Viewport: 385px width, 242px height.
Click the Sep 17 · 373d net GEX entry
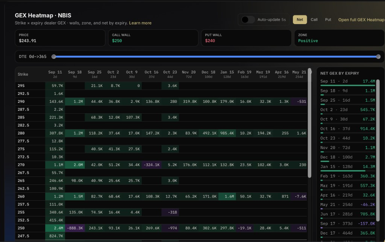[347, 225]
